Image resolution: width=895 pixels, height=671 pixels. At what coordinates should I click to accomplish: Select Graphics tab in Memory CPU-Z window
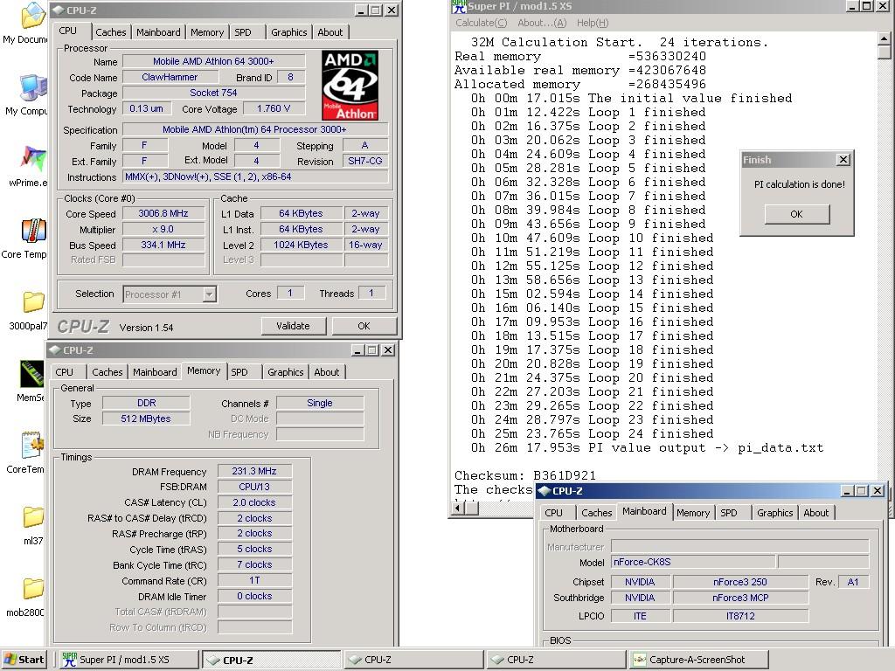286,372
